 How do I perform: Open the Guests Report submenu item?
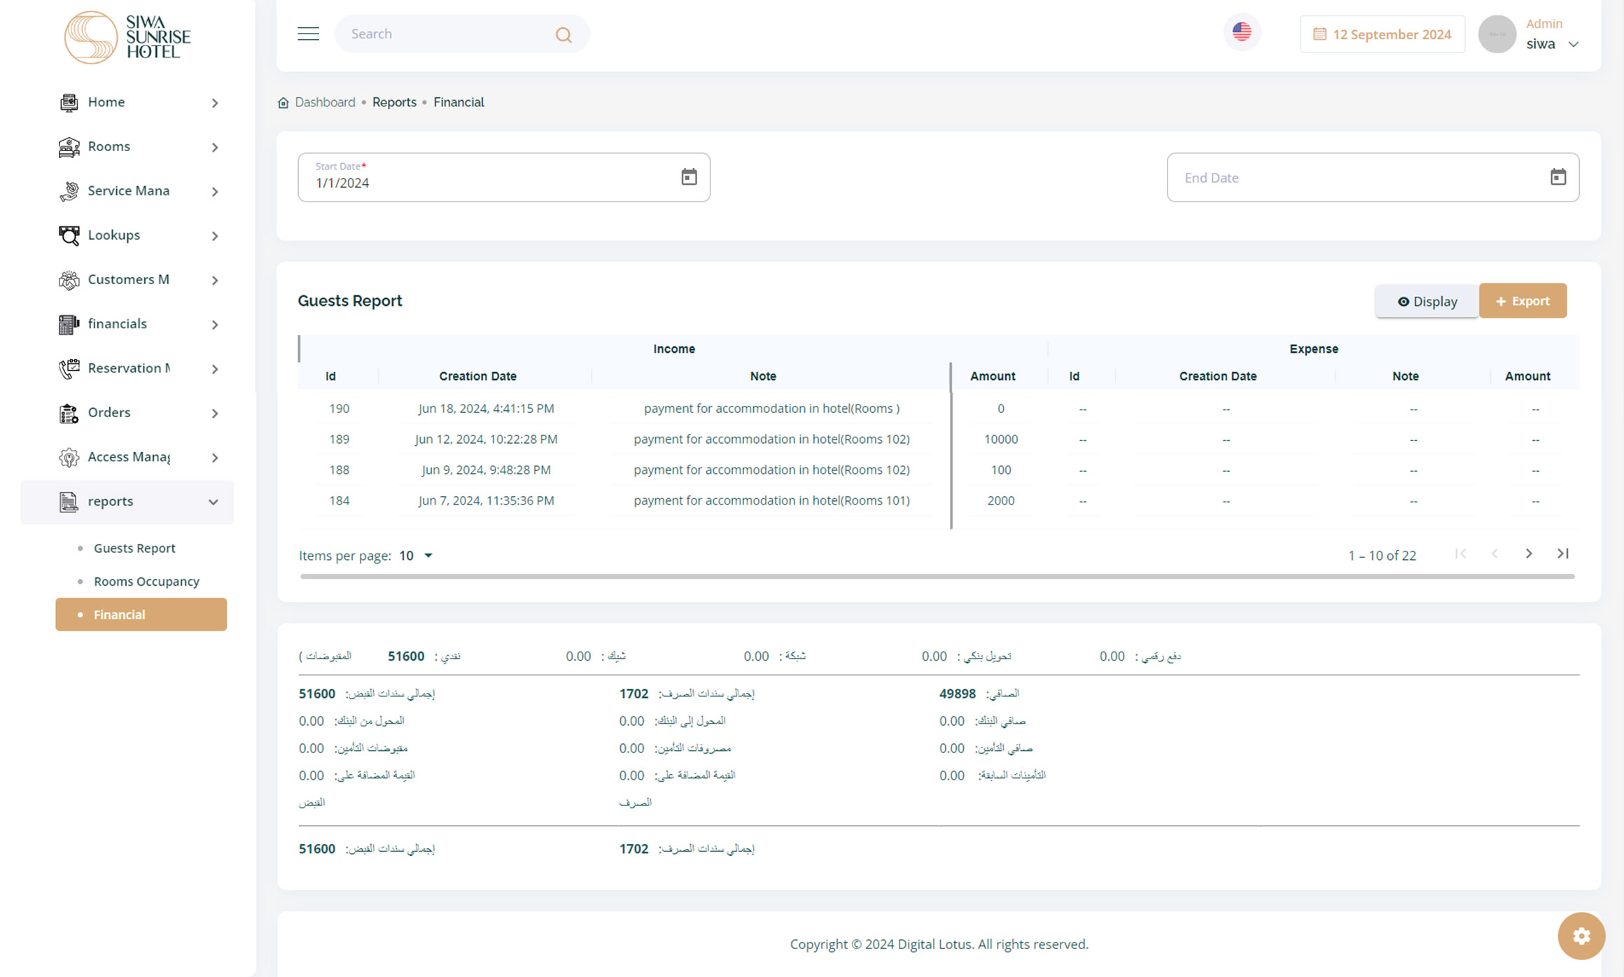(x=134, y=548)
